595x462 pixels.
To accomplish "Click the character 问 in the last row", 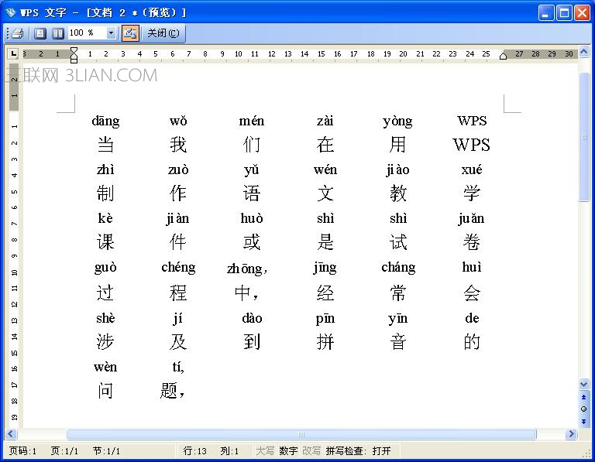I will (105, 391).
